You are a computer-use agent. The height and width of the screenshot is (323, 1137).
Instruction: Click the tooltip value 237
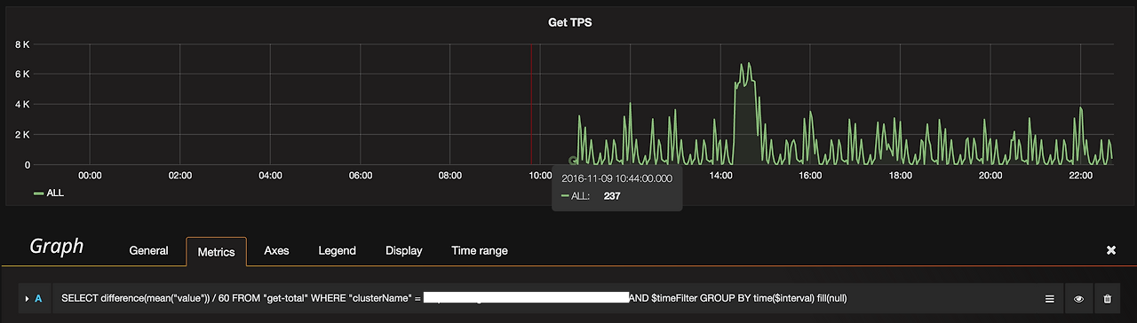coord(612,196)
